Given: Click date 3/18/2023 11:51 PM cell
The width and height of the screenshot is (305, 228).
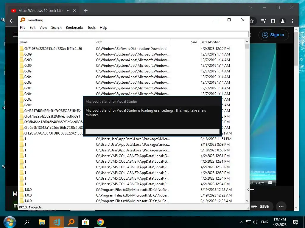Looking at the screenshot, I should (x=216, y=139).
